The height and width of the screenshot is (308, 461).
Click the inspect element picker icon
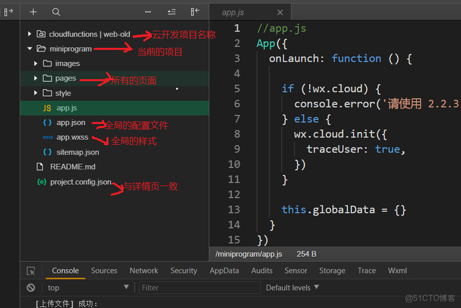(31, 270)
